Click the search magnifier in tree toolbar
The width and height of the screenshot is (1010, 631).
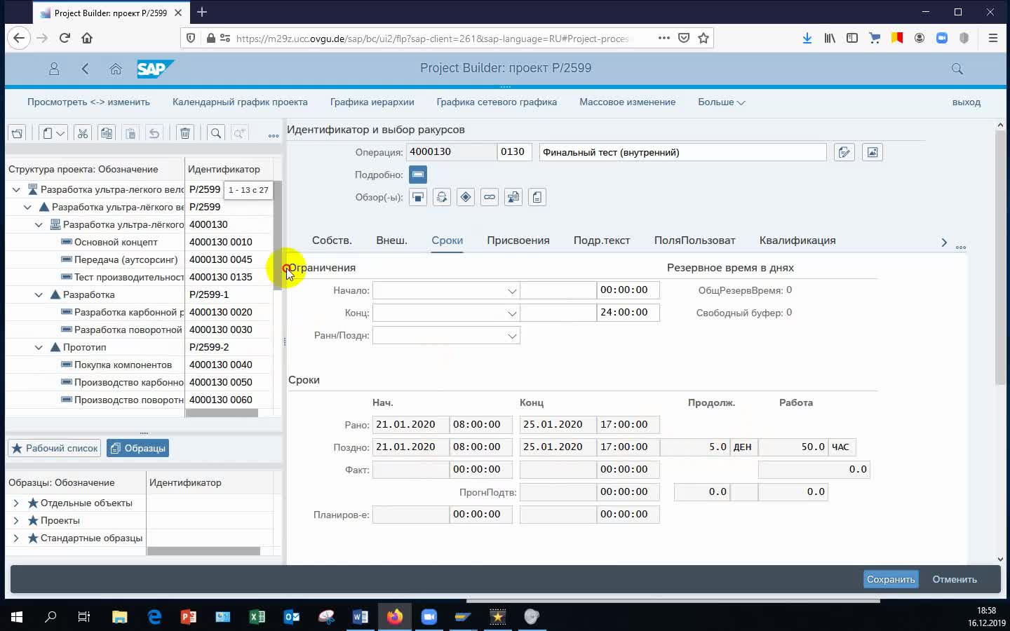(x=216, y=133)
